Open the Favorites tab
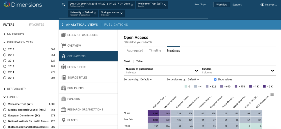The width and height of the screenshot is (281, 129). (36, 25)
